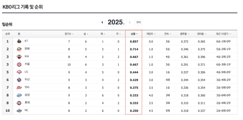The image size is (243, 120).
Task: Click the SSG Landers logo icon
Action: click(x=19, y=88)
